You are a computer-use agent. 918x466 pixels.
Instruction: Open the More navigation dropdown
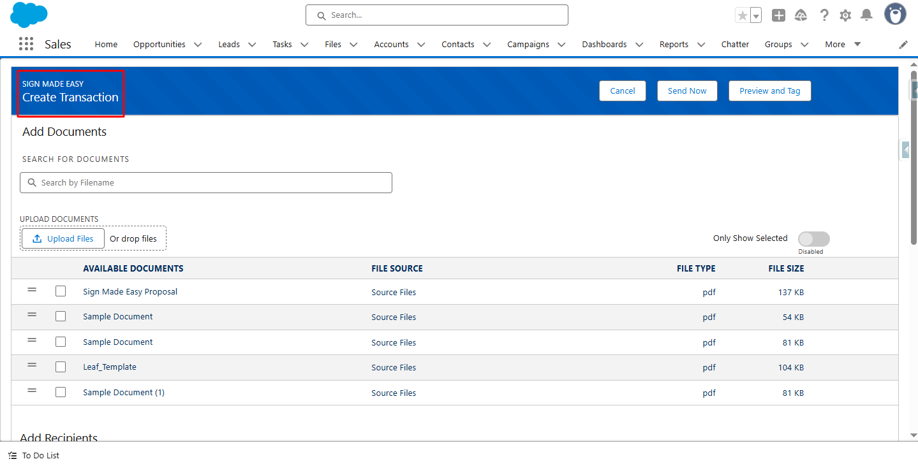(x=843, y=44)
